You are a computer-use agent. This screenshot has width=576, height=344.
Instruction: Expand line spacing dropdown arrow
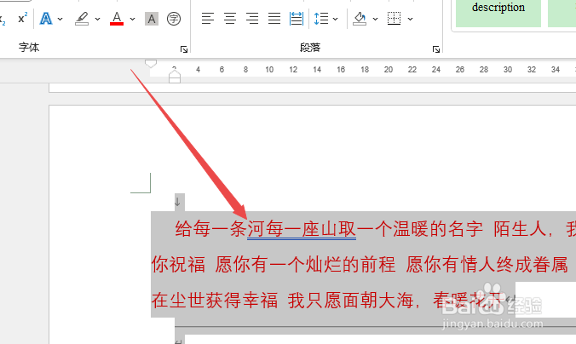336,19
